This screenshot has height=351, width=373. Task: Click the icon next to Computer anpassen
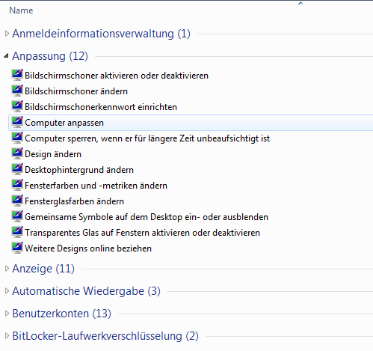pyautogui.click(x=17, y=123)
